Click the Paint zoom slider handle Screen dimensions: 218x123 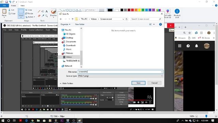pos(206,116)
